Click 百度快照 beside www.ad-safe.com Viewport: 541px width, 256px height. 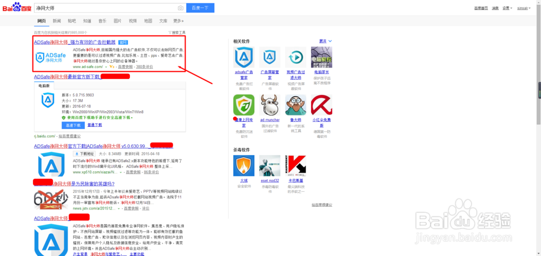point(125,67)
